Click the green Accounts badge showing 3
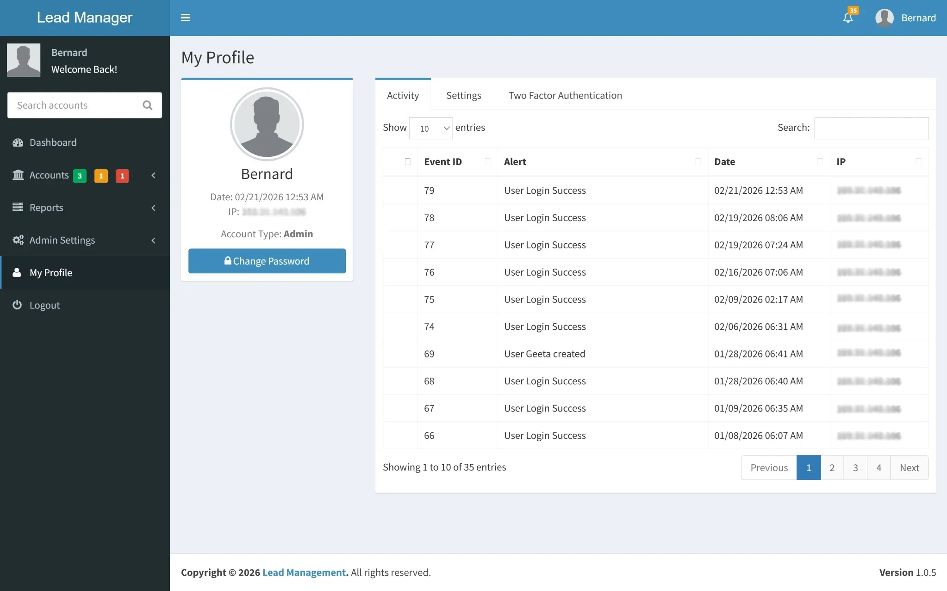 [80, 176]
